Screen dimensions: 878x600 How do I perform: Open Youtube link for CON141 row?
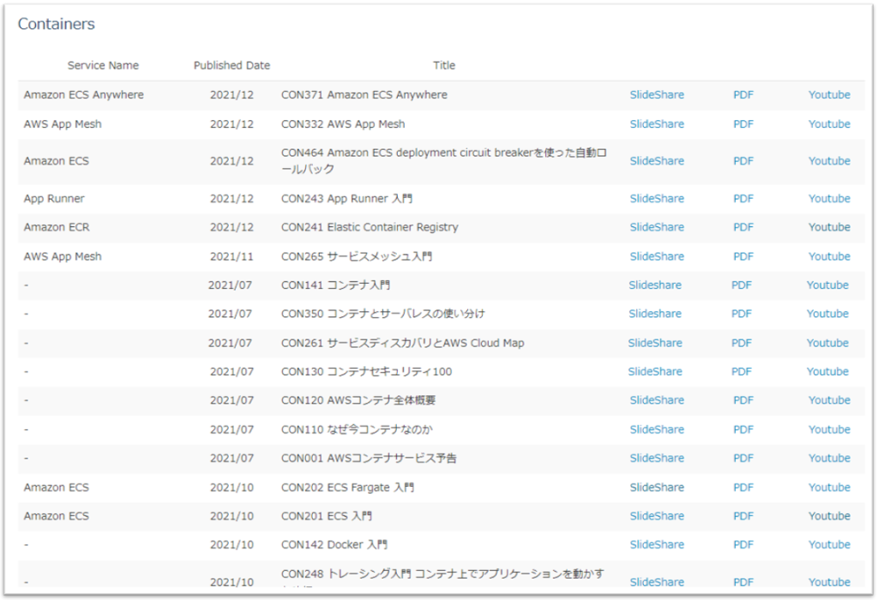pyautogui.click(x=827, y=285)
